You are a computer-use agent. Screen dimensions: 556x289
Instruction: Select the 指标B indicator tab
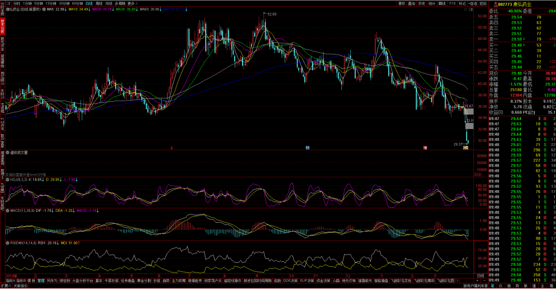click(x=21, y=281)
